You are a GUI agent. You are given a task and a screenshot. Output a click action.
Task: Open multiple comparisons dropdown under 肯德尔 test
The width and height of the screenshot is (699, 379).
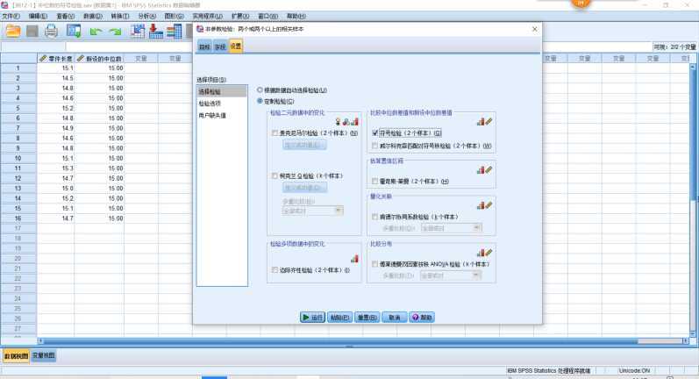point(452,228)
